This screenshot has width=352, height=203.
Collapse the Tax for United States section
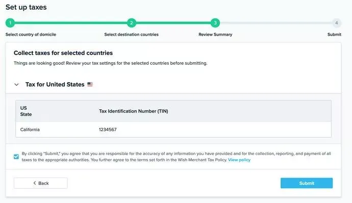coord(16,85)
